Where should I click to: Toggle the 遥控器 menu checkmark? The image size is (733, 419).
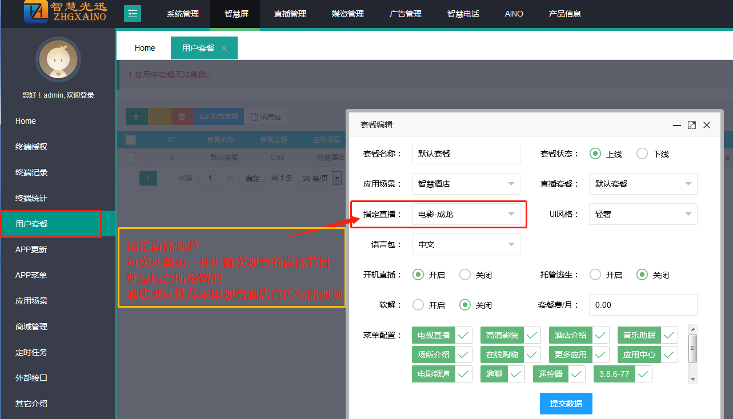tap(576, 374)
